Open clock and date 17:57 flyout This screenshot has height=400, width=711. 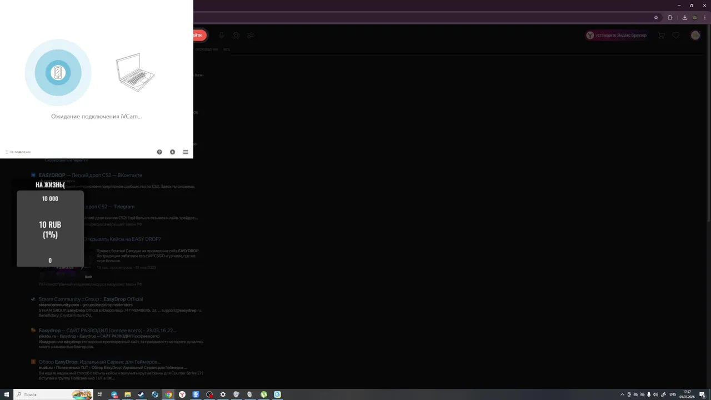687,394
